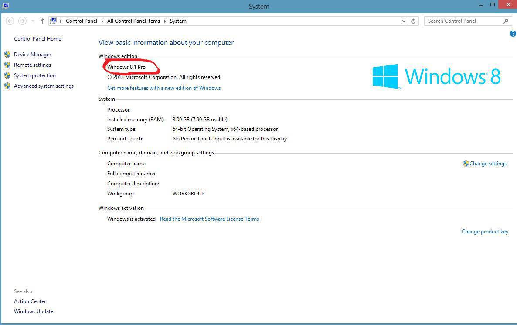Click the computer icon in address bar

tap(53, 21)
